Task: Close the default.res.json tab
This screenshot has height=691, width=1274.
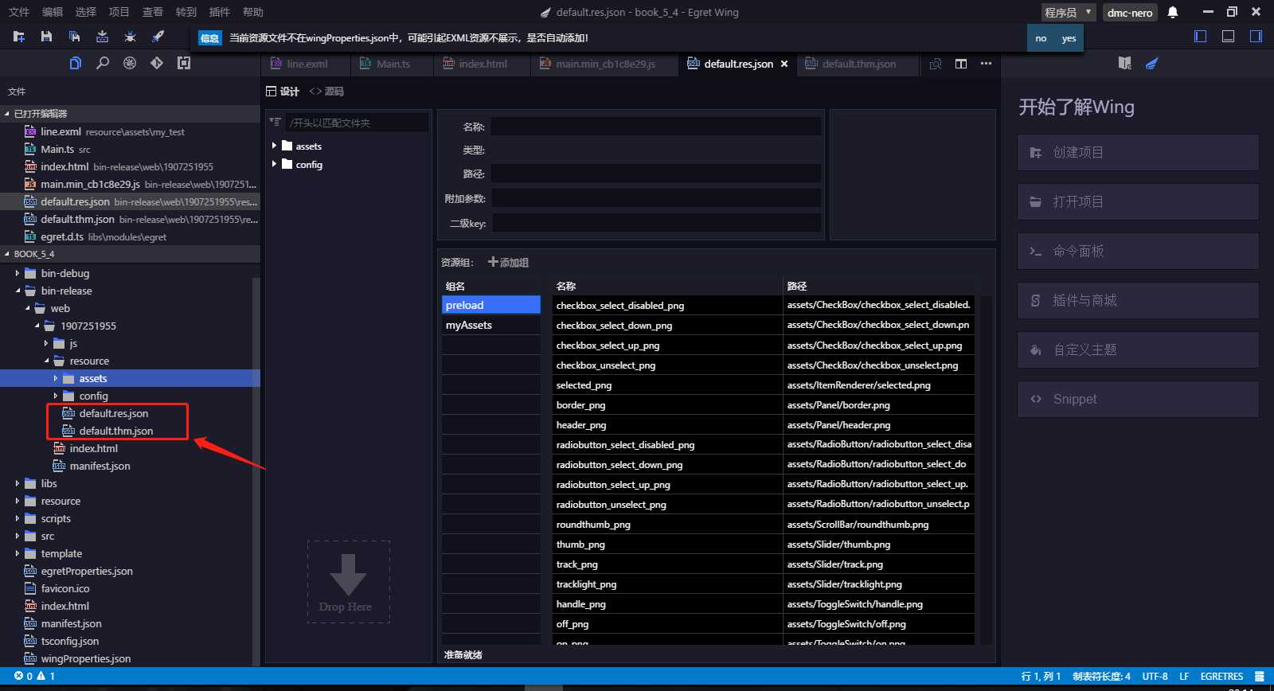Action: [784, 64]
